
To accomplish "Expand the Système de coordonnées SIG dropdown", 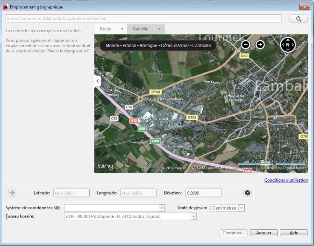I will click(162, 208).
